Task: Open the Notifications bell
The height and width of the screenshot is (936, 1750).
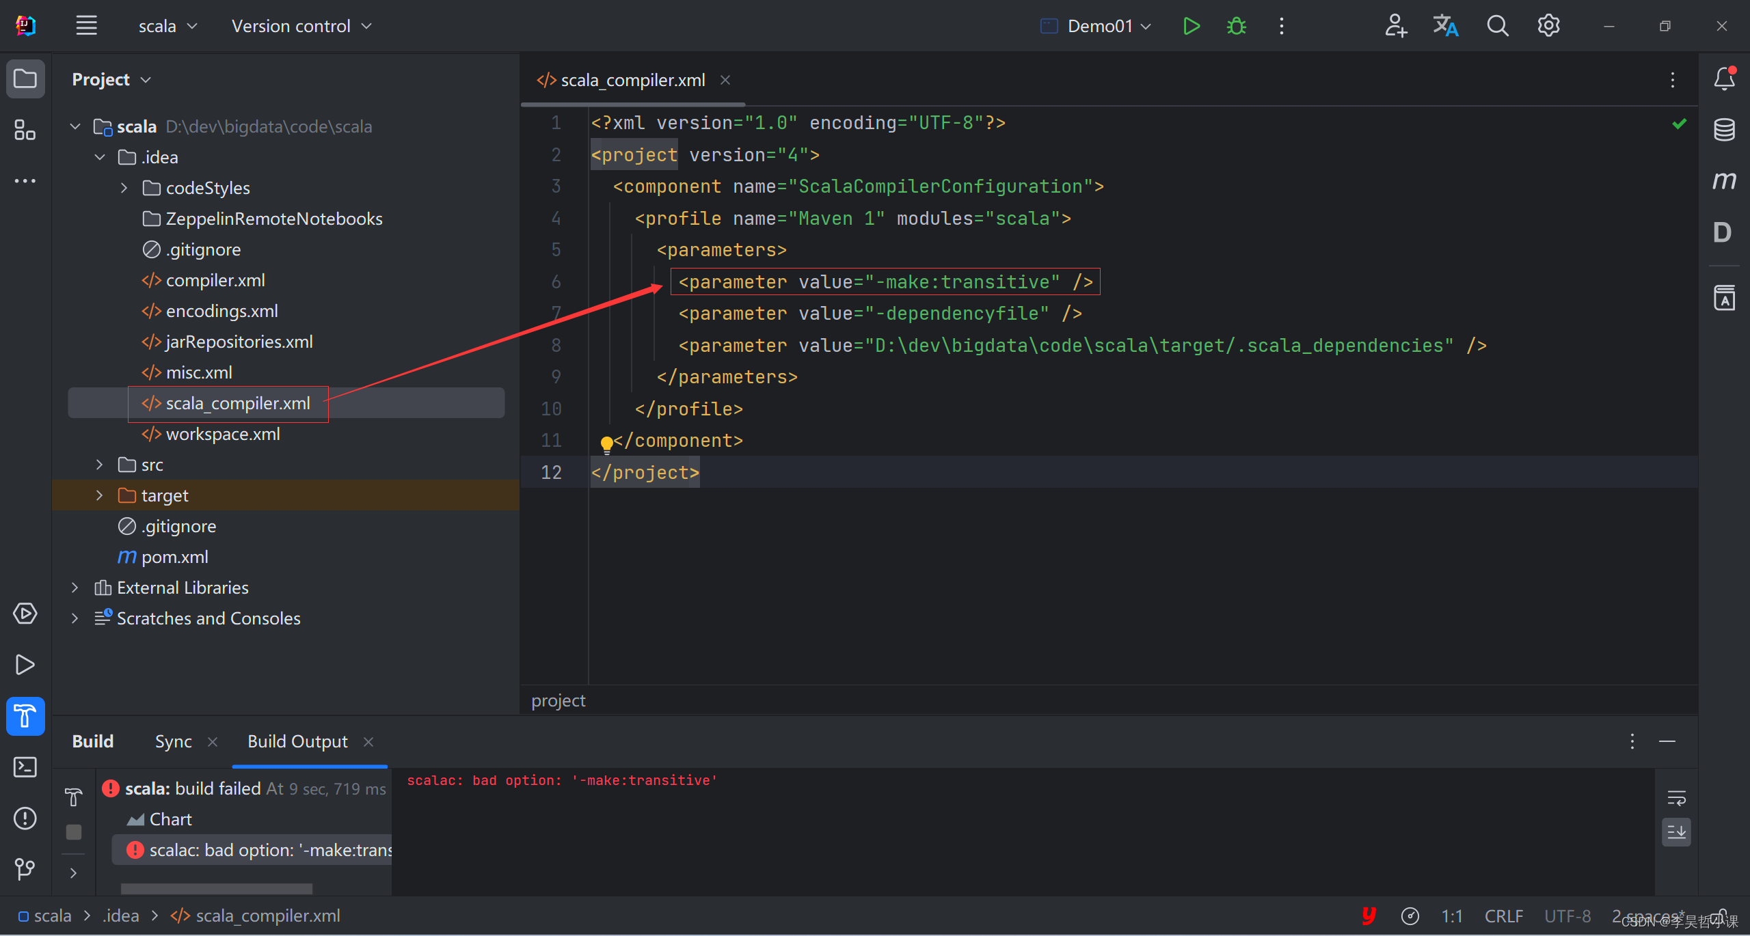Action: click(x=1724, y=79)
